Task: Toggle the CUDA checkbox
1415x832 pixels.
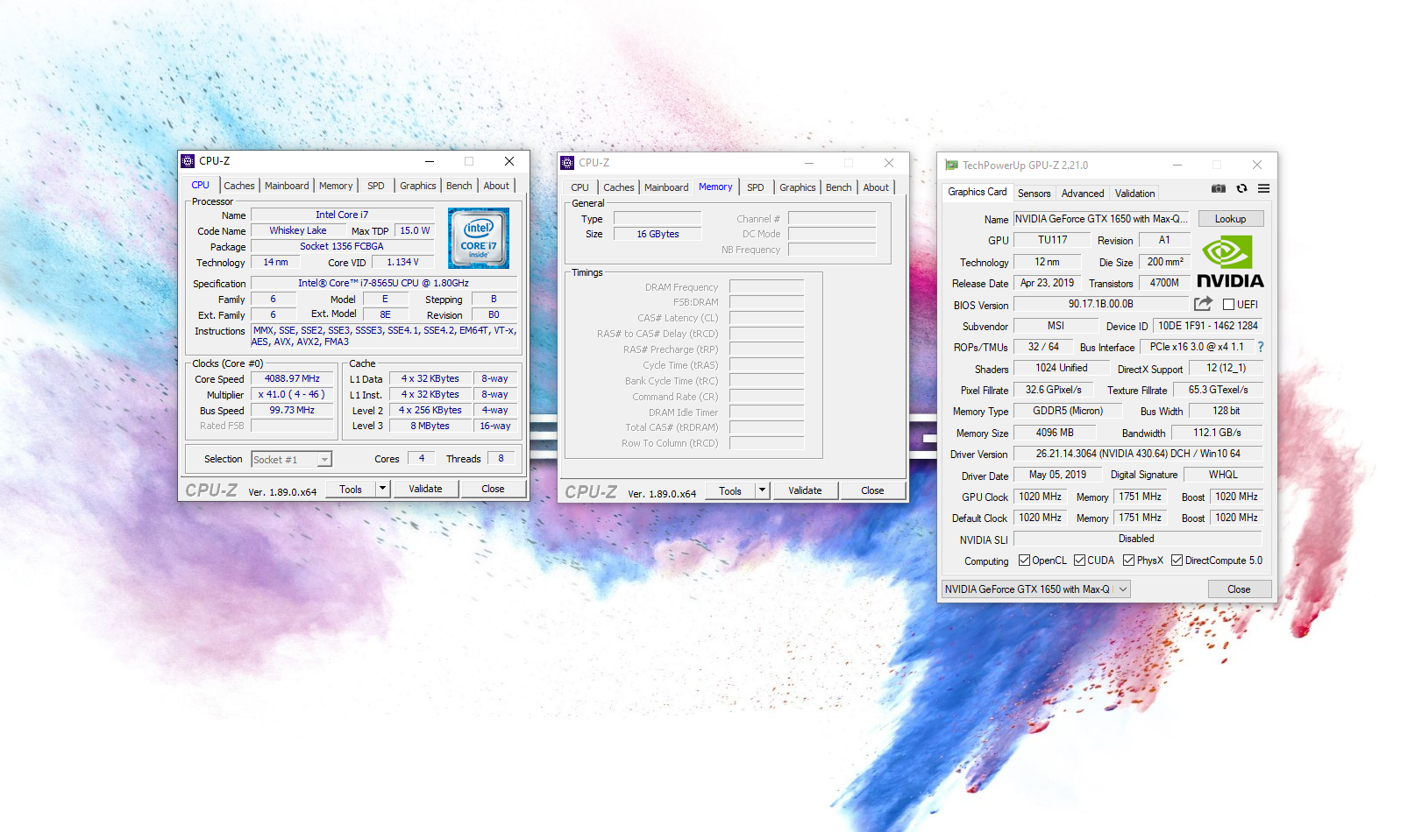Action: click(x=1079, y=561)
